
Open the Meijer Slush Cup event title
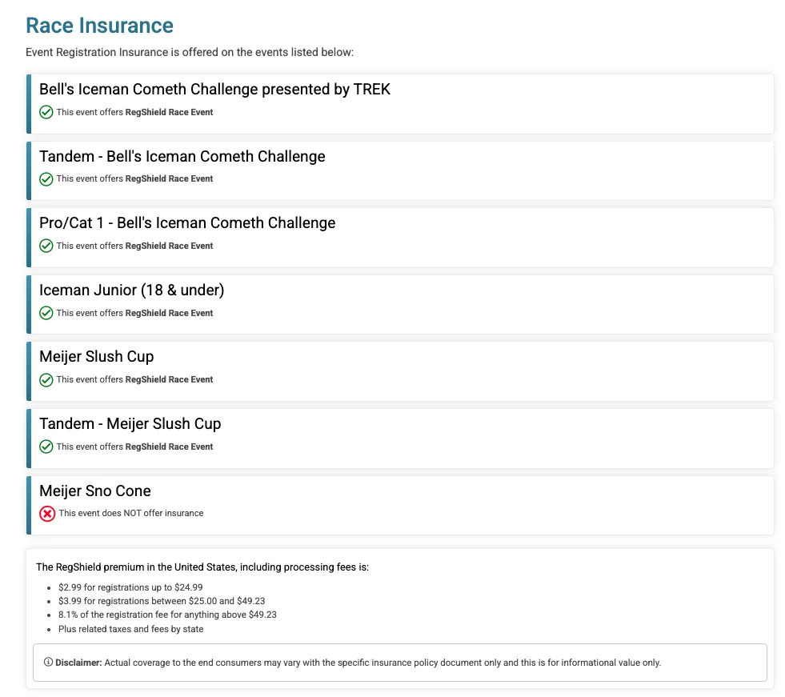pos(96,357)
